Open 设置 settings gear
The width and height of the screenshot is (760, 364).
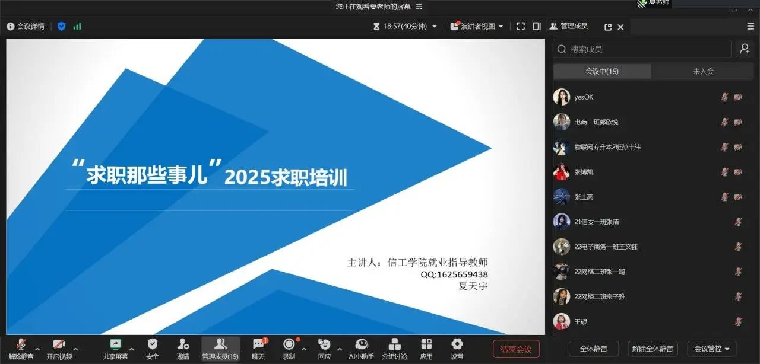(457, 345)
